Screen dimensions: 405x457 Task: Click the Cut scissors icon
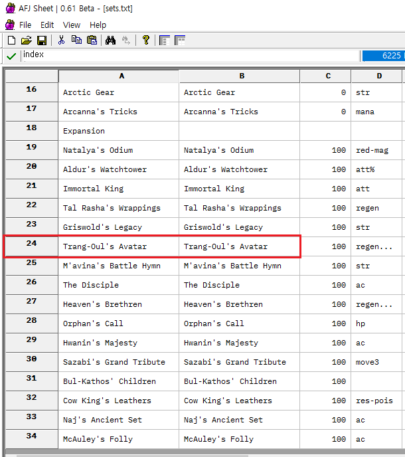point(61,41)
